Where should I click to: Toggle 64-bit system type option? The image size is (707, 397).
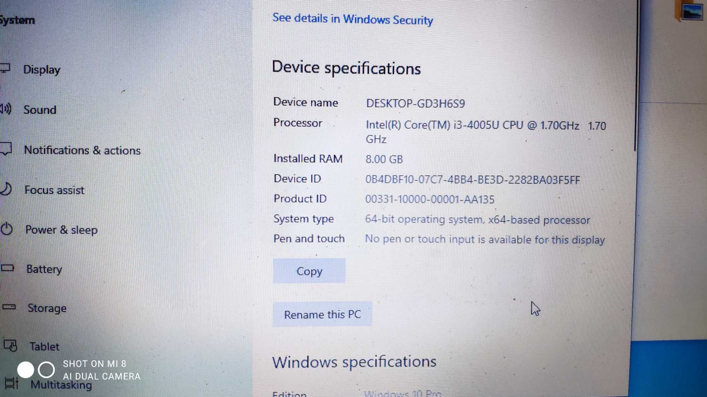pyautogui.click(x=477, y=219)
